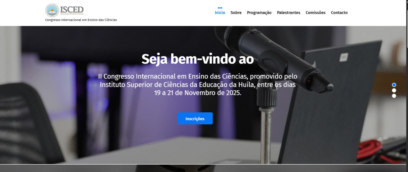Image resolution: width=408 pixels, height=172 pixels.
Task: Click the ISCED circular emblem logo
Action: (52, 10)
